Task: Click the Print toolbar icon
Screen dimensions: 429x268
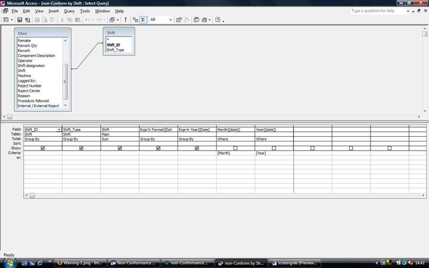Action: 37,20
